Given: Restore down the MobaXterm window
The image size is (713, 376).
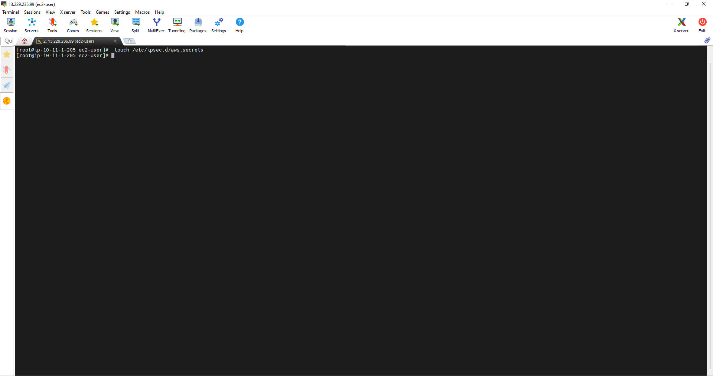Looking at the screenshot, I should coord(687,4).
